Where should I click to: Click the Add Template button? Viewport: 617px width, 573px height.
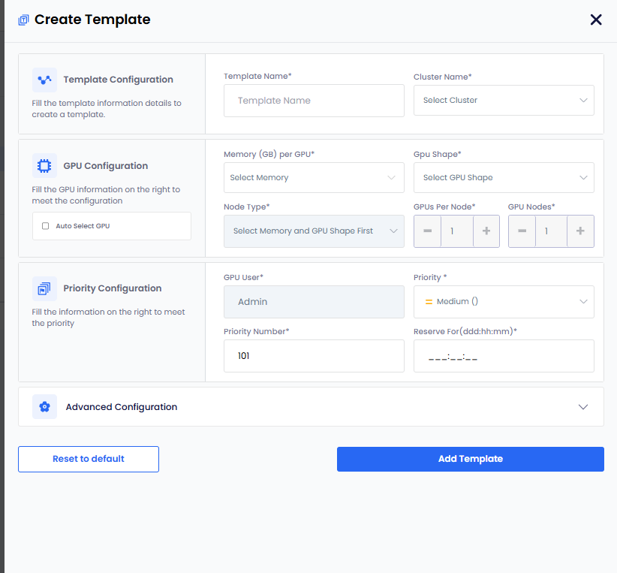click(x=470, y=459)
